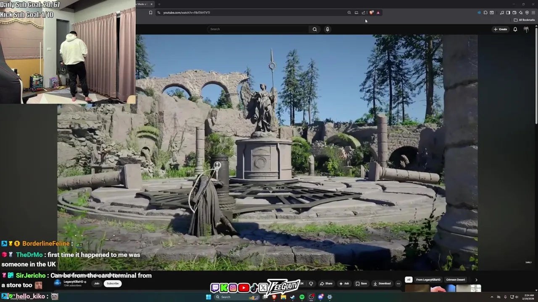Image resolution: width=538 pixels, height=302 pixels.
Task: Click the Share button under the video
Action: coord(326,284)
